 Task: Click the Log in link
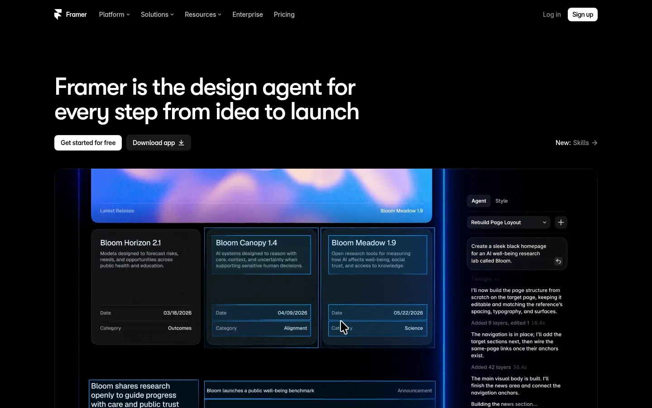552,15
